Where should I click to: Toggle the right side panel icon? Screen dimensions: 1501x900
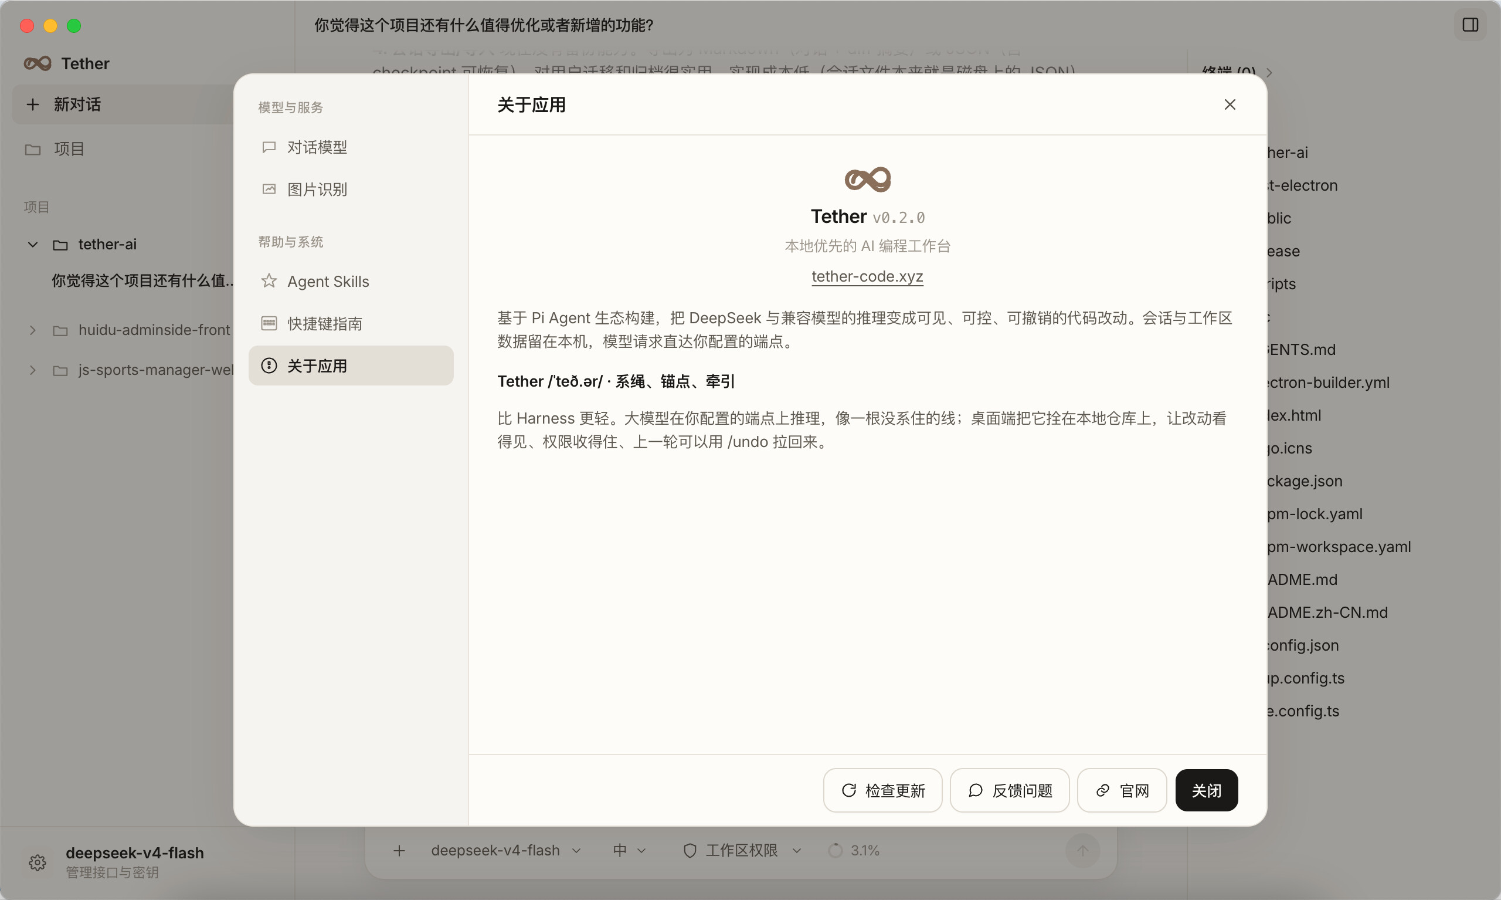(x=1470, y=25)
